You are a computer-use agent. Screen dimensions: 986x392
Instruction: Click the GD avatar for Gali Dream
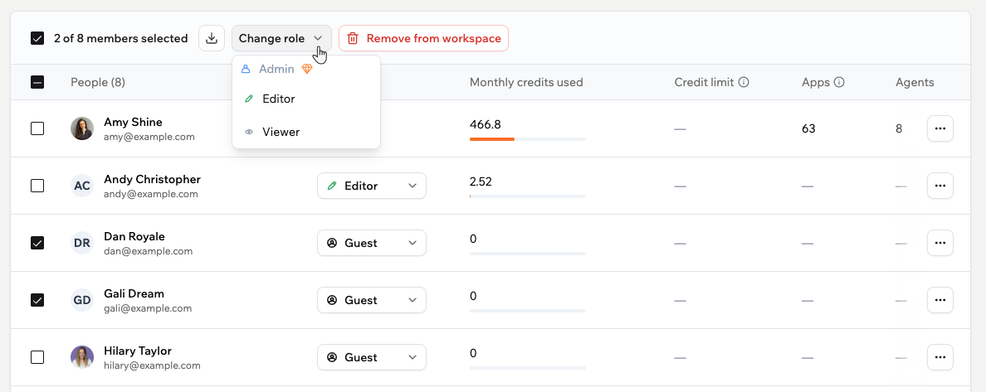82,300
